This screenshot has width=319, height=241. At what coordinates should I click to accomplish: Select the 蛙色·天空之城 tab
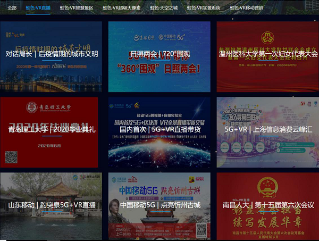[x=164, y=8]
